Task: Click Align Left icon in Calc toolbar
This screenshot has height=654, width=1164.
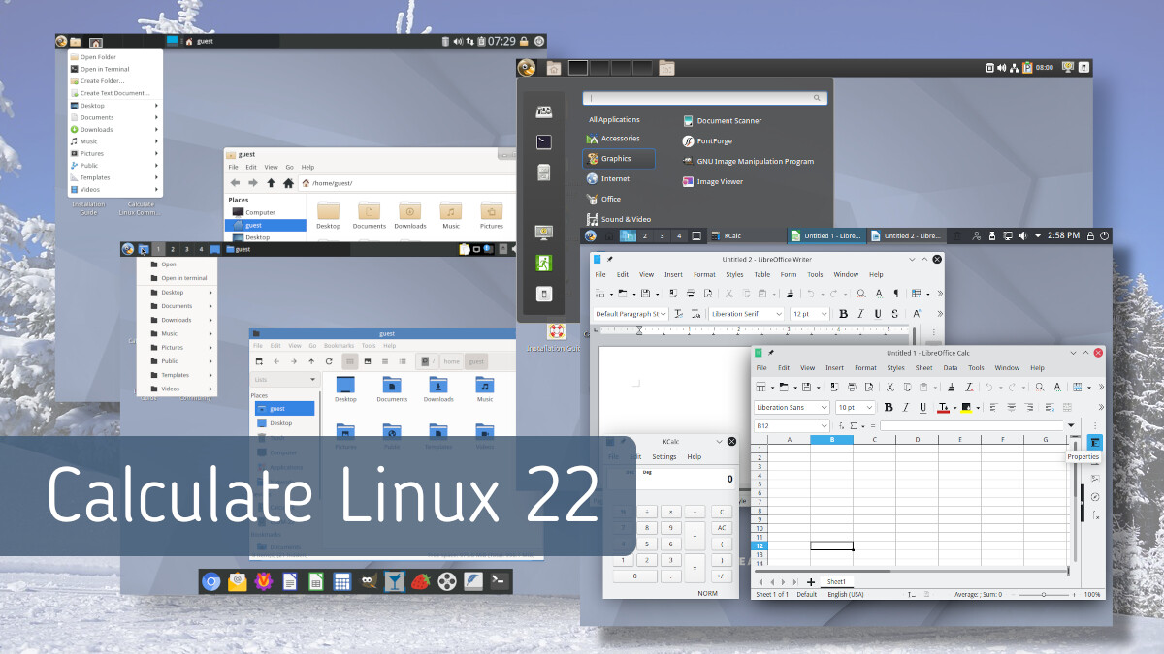Action: [x=995, y=408]
